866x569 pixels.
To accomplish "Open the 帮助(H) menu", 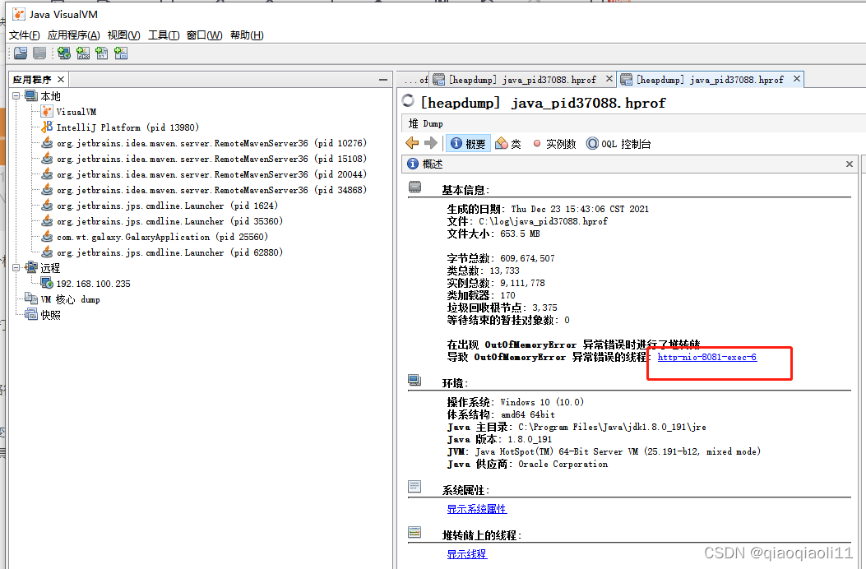I will click(247, 35).
